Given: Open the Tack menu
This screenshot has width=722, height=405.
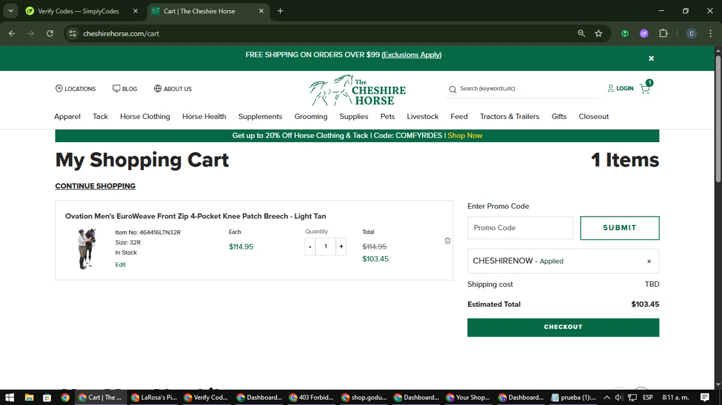Looking at the screenshot, I should [x=100, y=117].
